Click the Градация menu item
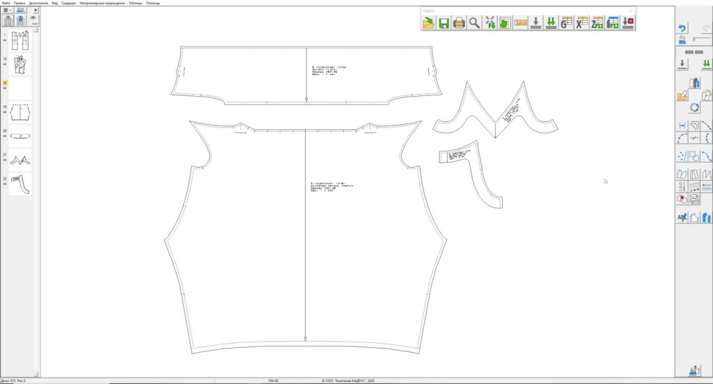 [x=69, y=3]
